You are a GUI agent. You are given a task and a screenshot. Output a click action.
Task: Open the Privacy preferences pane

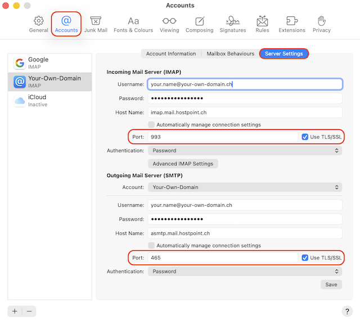[321, 24]
